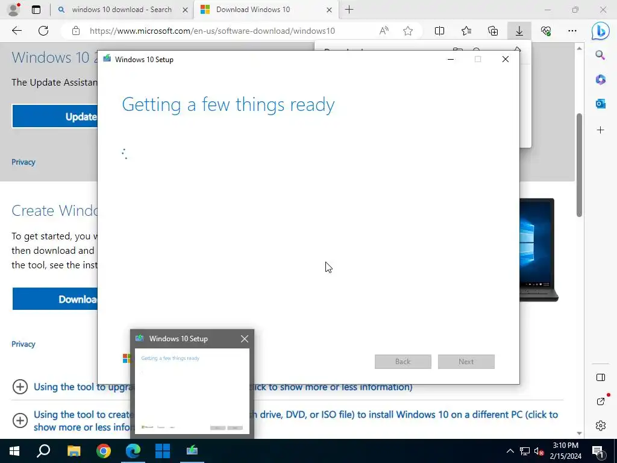The width and height of the screenshot is (617, 463).
Task: Close the windows 10 download Search tab
Action: pyautogui.click(x=185, y=10)
